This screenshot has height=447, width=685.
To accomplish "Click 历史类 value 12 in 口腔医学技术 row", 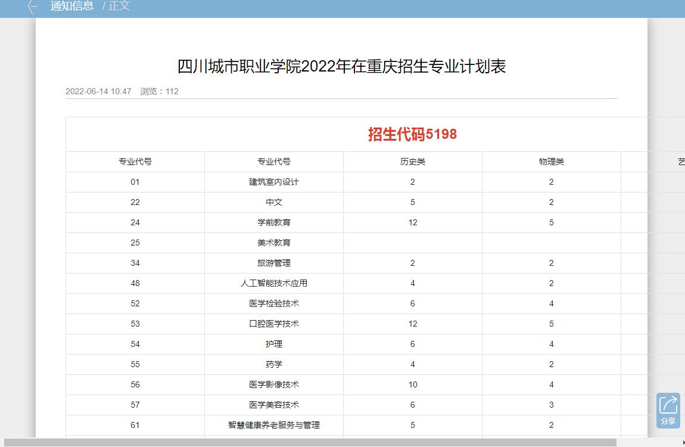I will tap(412, 324).
